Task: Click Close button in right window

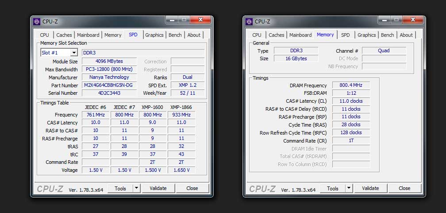Action: coord(404,188)
